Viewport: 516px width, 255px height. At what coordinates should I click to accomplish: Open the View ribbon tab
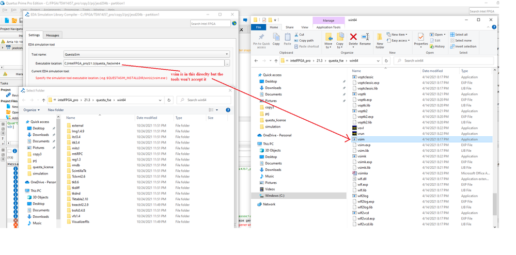click(x=305, y=27)
